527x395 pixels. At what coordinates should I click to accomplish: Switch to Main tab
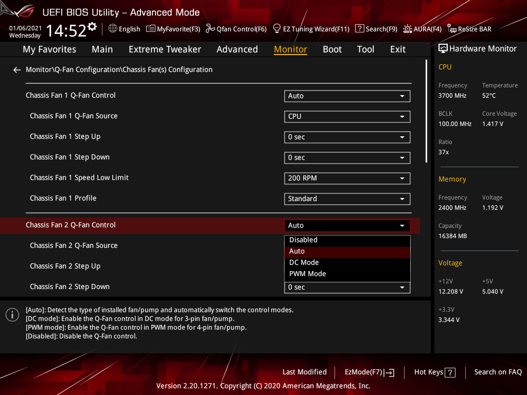[102, 49]
